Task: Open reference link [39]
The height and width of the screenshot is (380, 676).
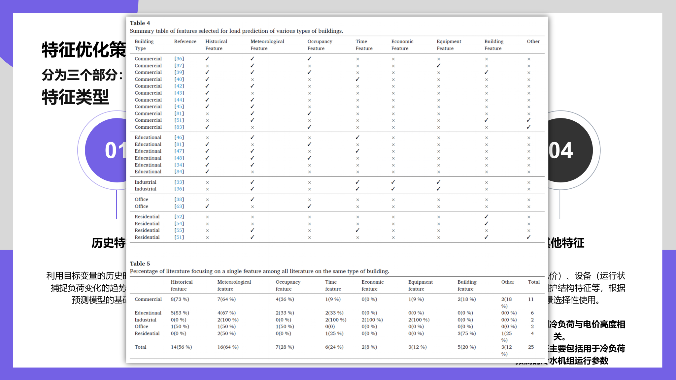Action: tap(179, 72)
